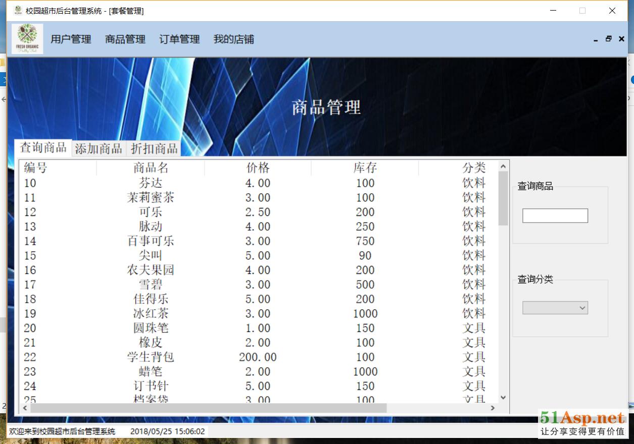
Task: Open the 用户管理 menu
Action: pyautogui.click(x=71, y=39)
